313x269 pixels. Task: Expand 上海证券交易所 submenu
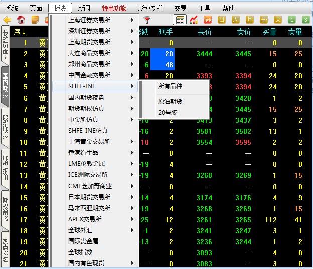[x=95, y=20]
